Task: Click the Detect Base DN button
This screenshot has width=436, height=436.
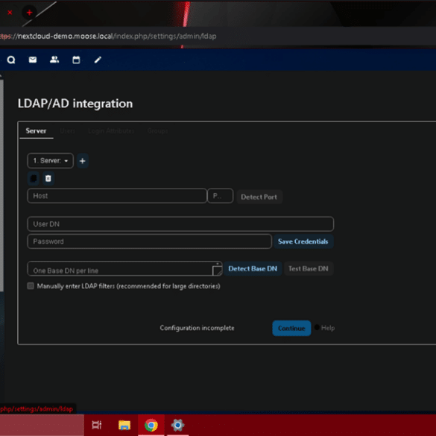Action: [x=253, y=268]
